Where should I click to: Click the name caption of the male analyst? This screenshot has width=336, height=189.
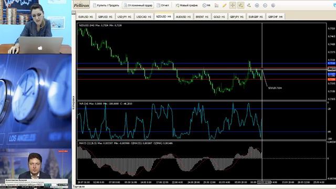(x=16, y=180)
